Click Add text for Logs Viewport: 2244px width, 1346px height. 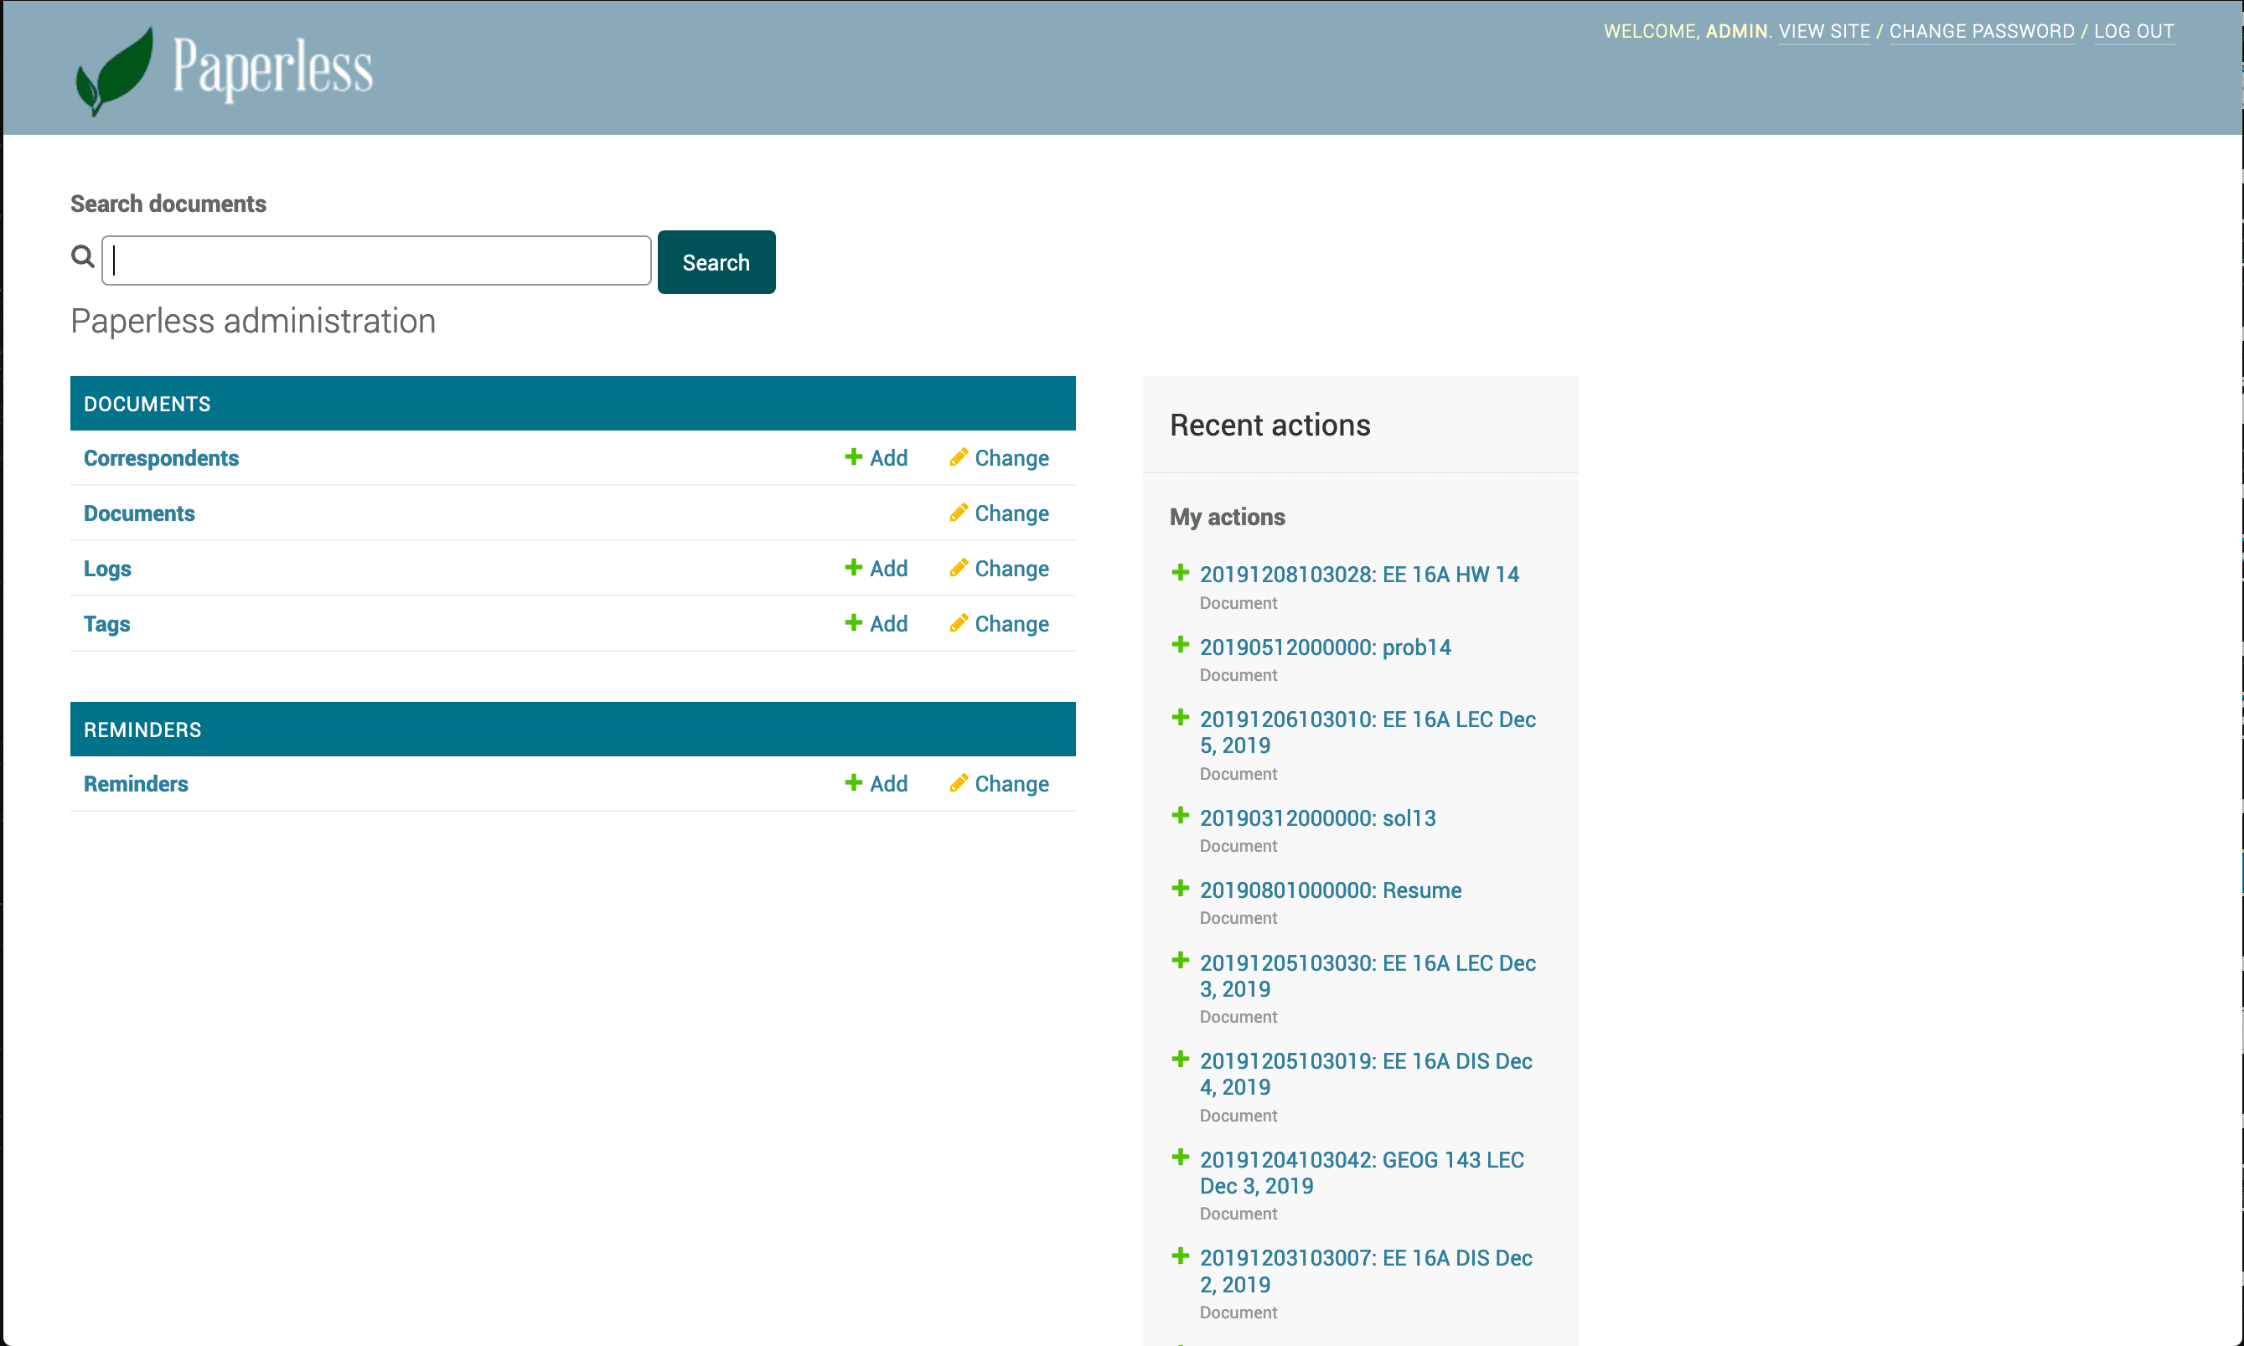click(888, 569)
